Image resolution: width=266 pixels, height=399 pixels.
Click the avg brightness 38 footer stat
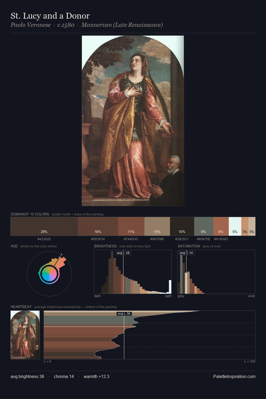pos(27,376)
